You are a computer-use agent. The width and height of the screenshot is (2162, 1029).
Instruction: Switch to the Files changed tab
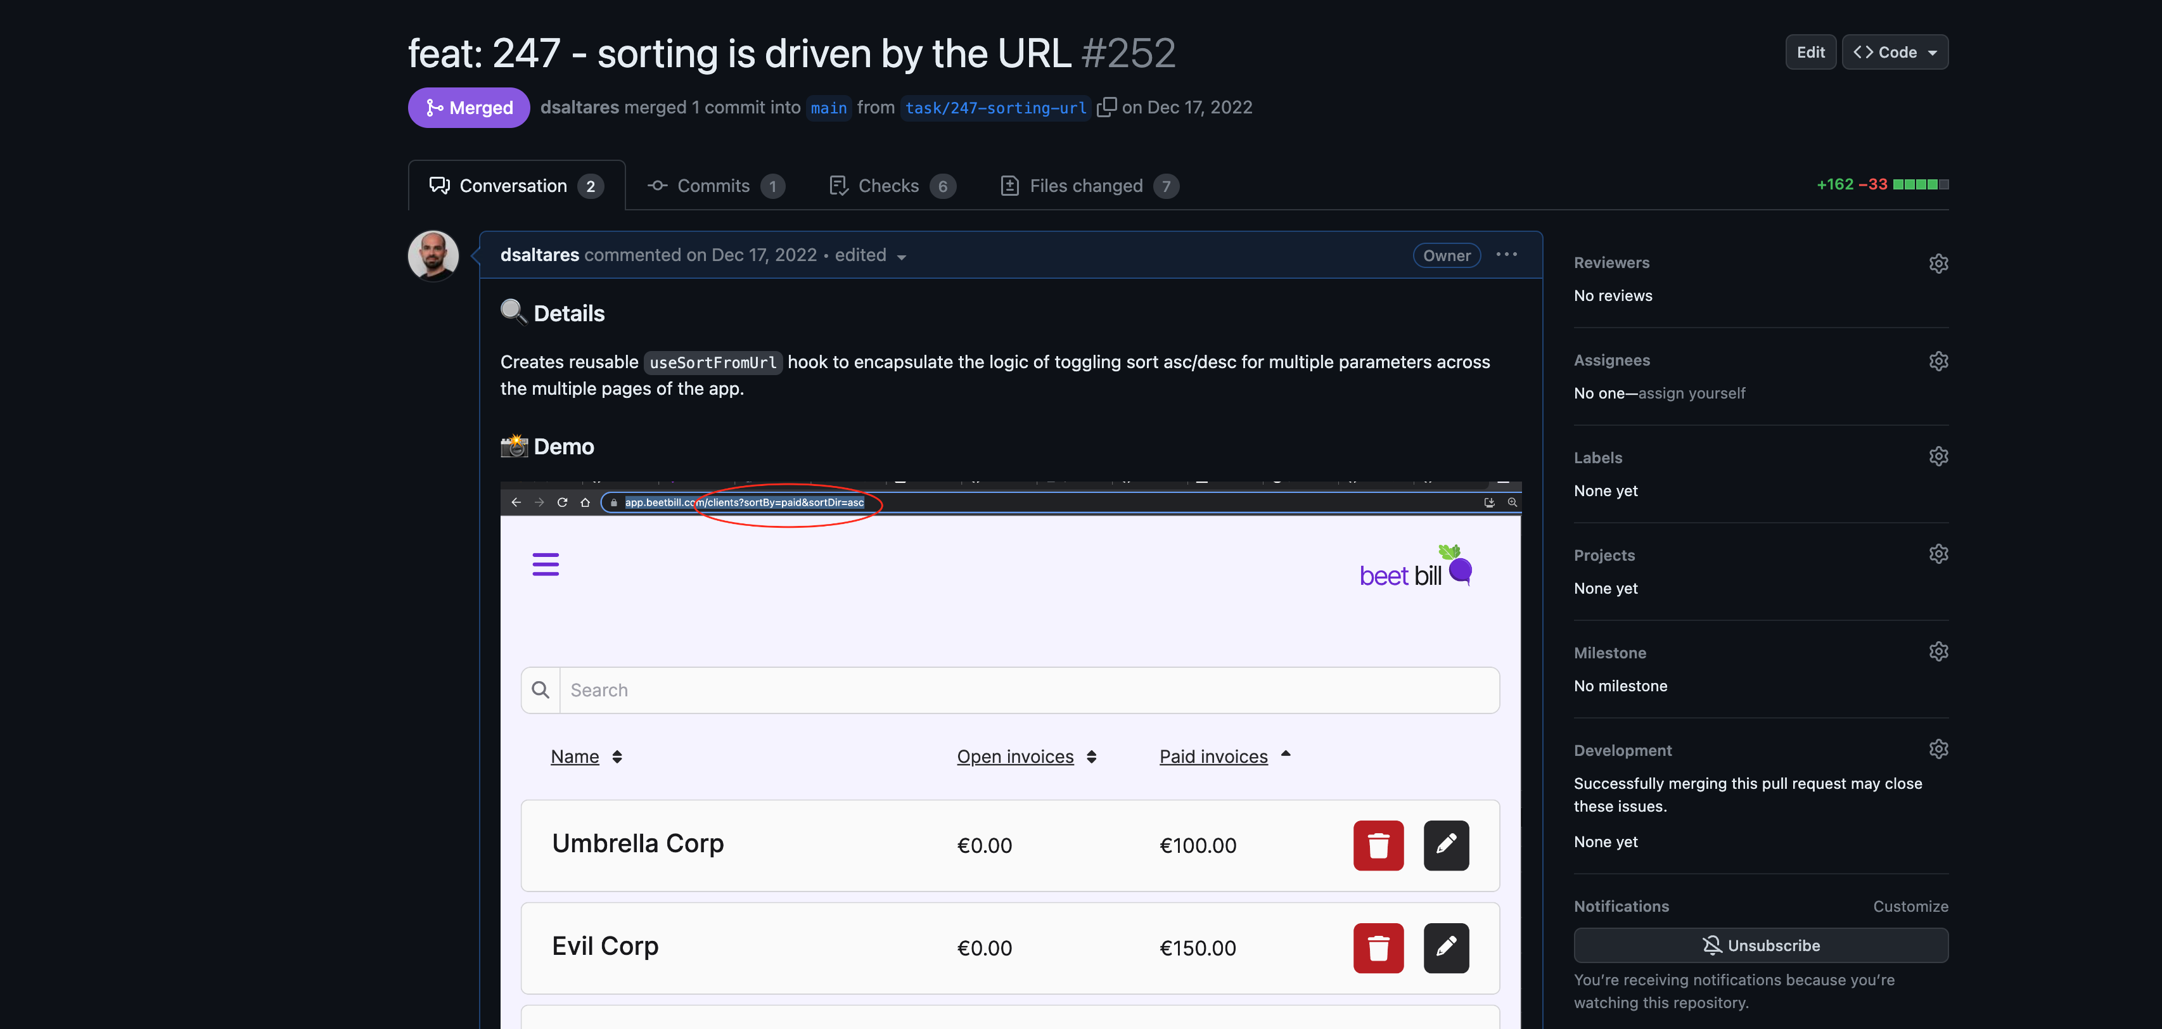point(1089,186)
